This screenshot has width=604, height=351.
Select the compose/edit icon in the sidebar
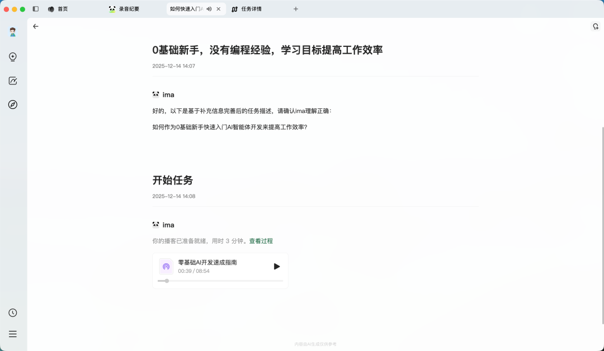pos(12,80)
